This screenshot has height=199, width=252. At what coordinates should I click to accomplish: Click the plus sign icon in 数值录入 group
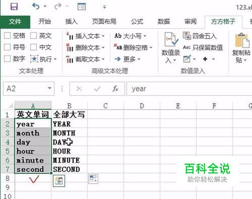coord(205,59)
